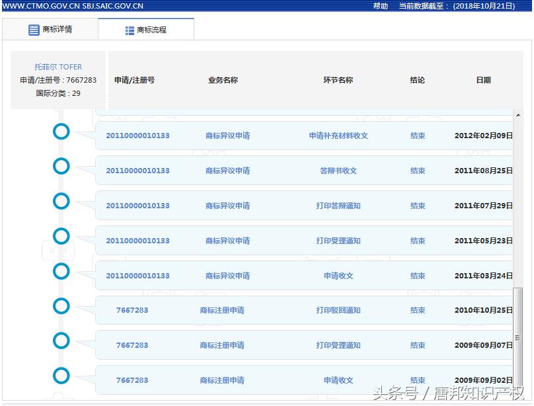The image size is (534, 406).
Task: Click timeline circle beside 2011年03月24日 申请收文 row
Action: point(61,271)
